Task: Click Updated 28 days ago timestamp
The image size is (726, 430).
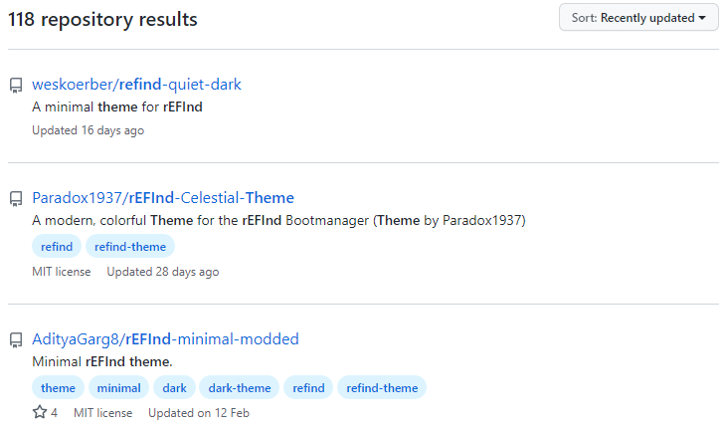Action: [162, 272]
